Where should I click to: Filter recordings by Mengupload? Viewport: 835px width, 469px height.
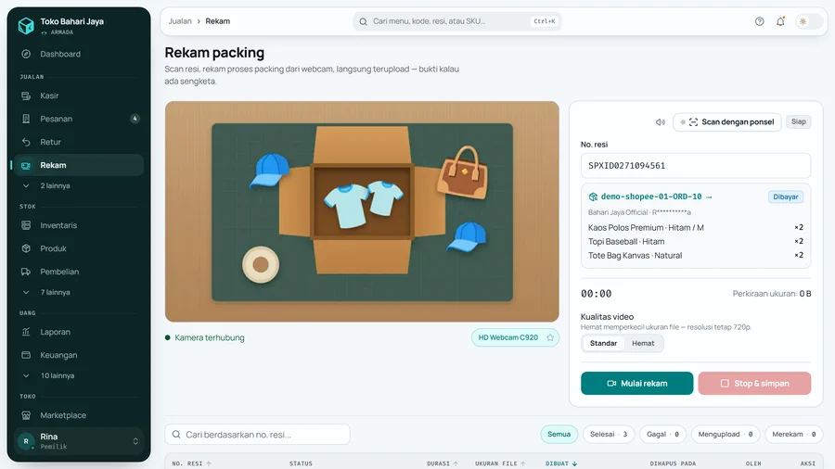726,435
